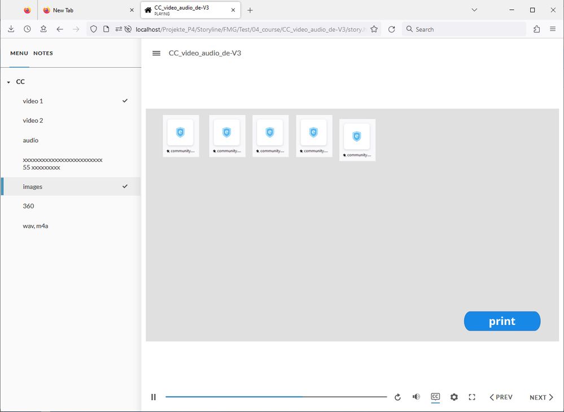The image size is (564, 412).
Task: Select the MENU tab
Action: 19,53
